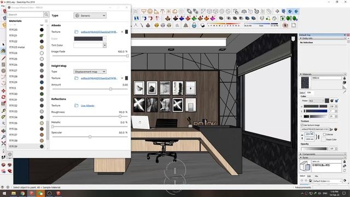Switch to Select tab in the Materials panel

(x=302, y=92)
